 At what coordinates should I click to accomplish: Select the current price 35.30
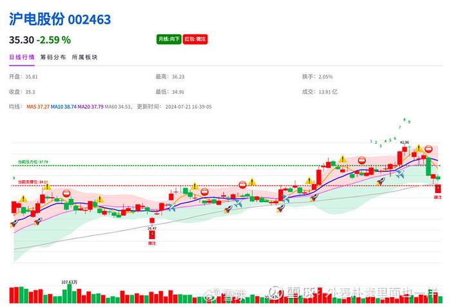coord(21,40)
